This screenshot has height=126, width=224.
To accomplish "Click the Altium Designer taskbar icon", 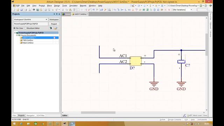I will tap(64, 124).
